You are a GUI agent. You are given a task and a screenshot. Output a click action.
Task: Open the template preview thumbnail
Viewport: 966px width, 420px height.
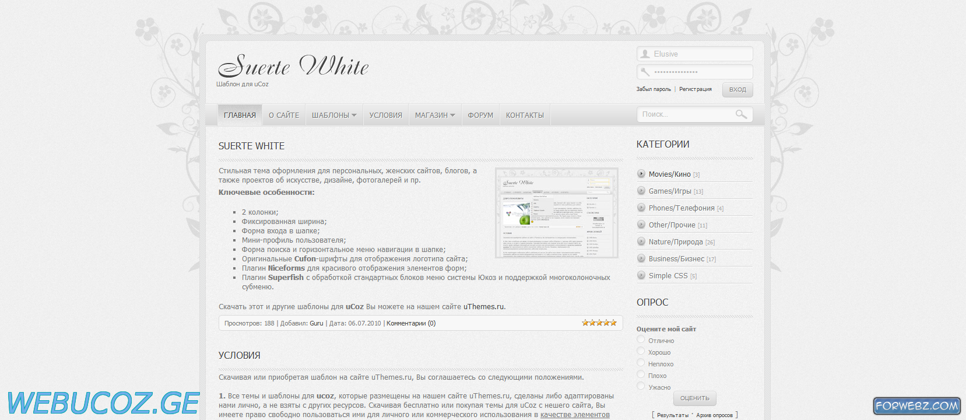pos(556,213)
